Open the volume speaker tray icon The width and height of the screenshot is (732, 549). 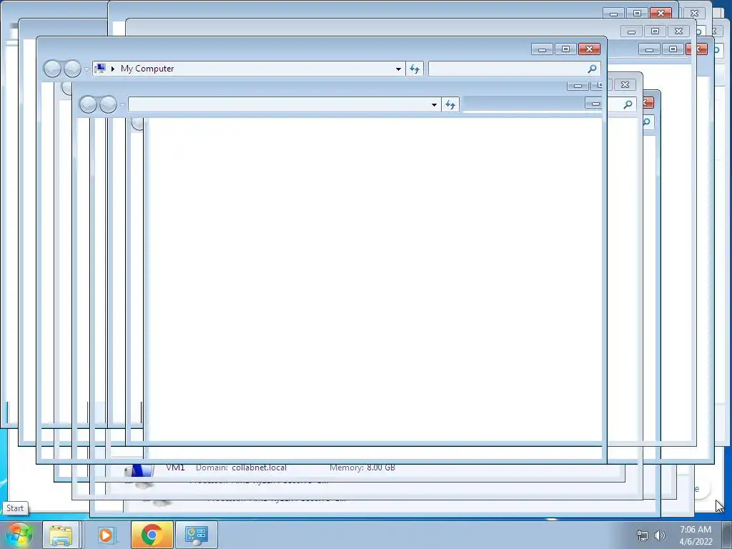(x=660, y=535)
